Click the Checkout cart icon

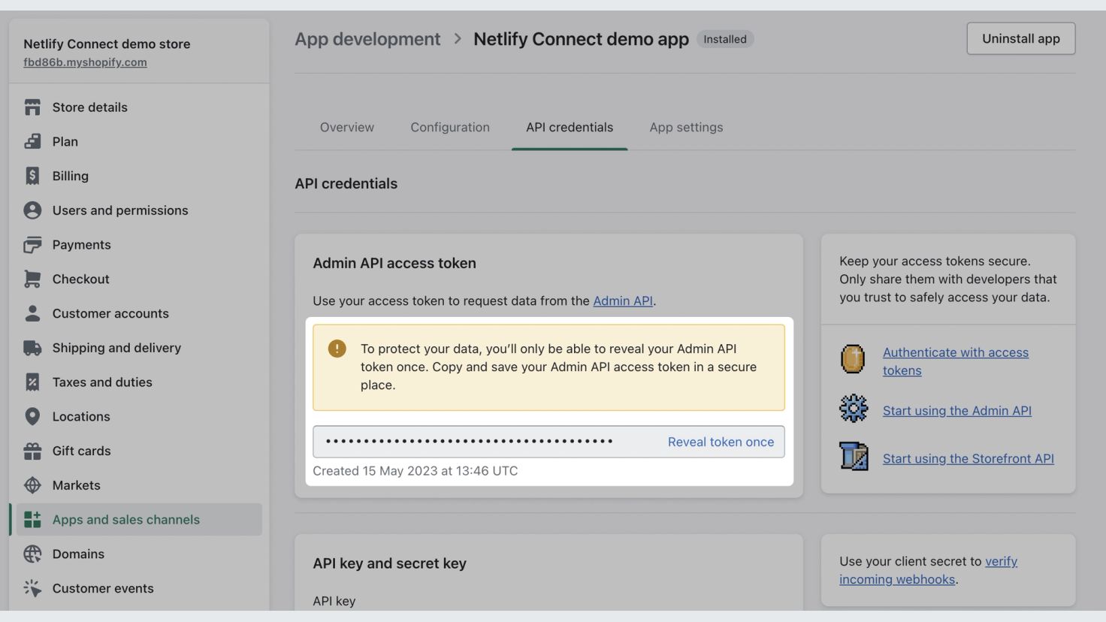click(x=32, y=279)
